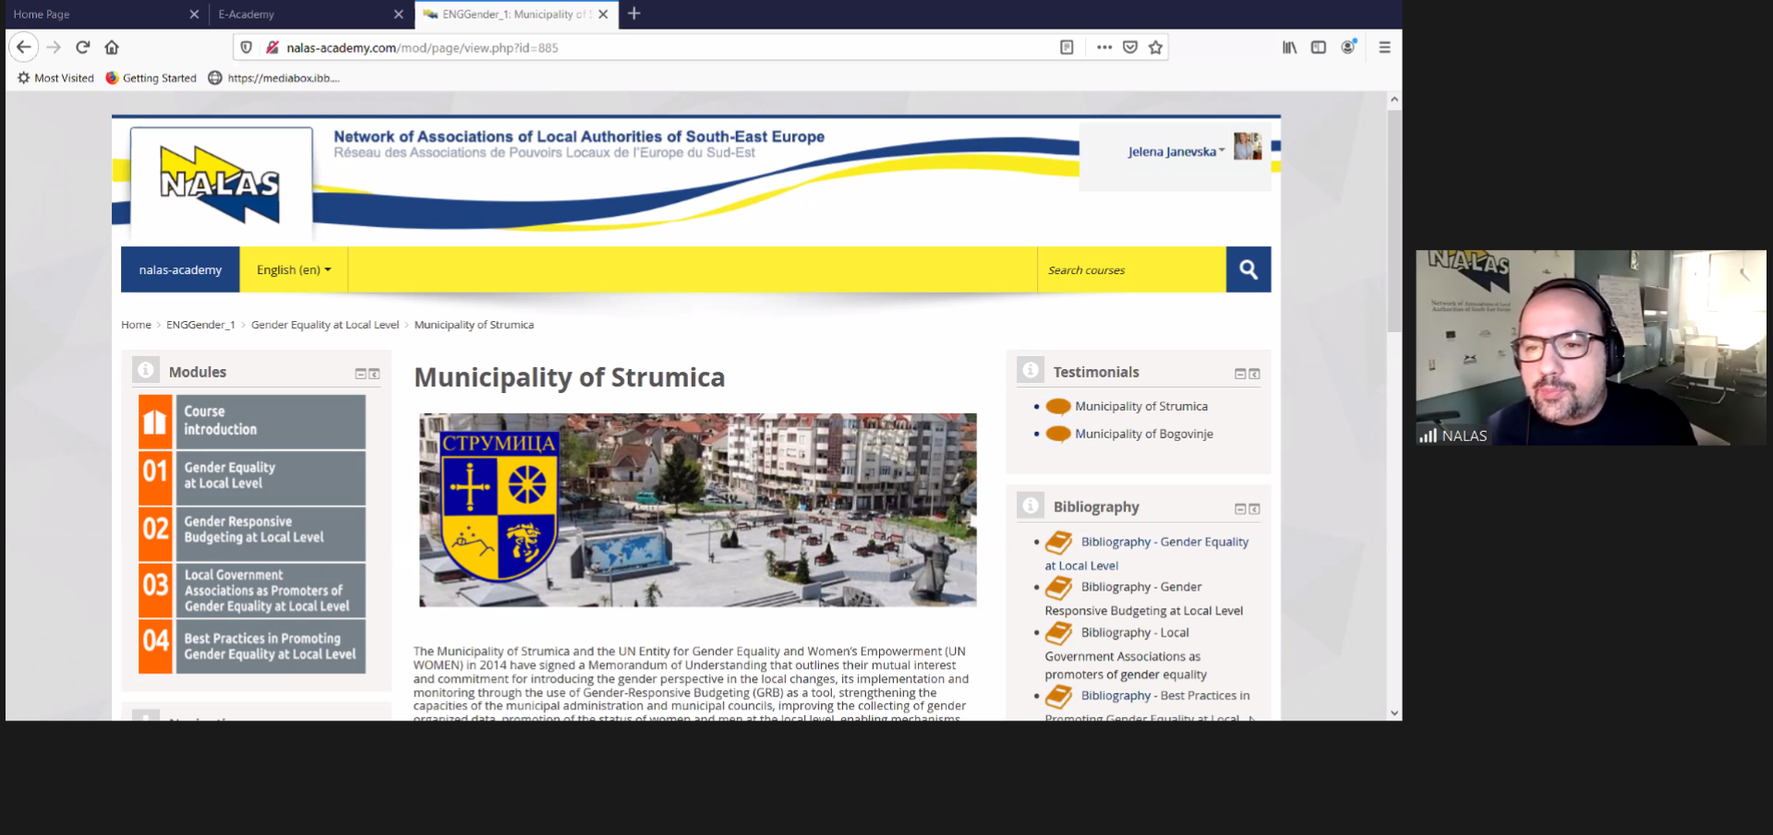Open Municipality of Strumica testimonial

point(1141,406)
